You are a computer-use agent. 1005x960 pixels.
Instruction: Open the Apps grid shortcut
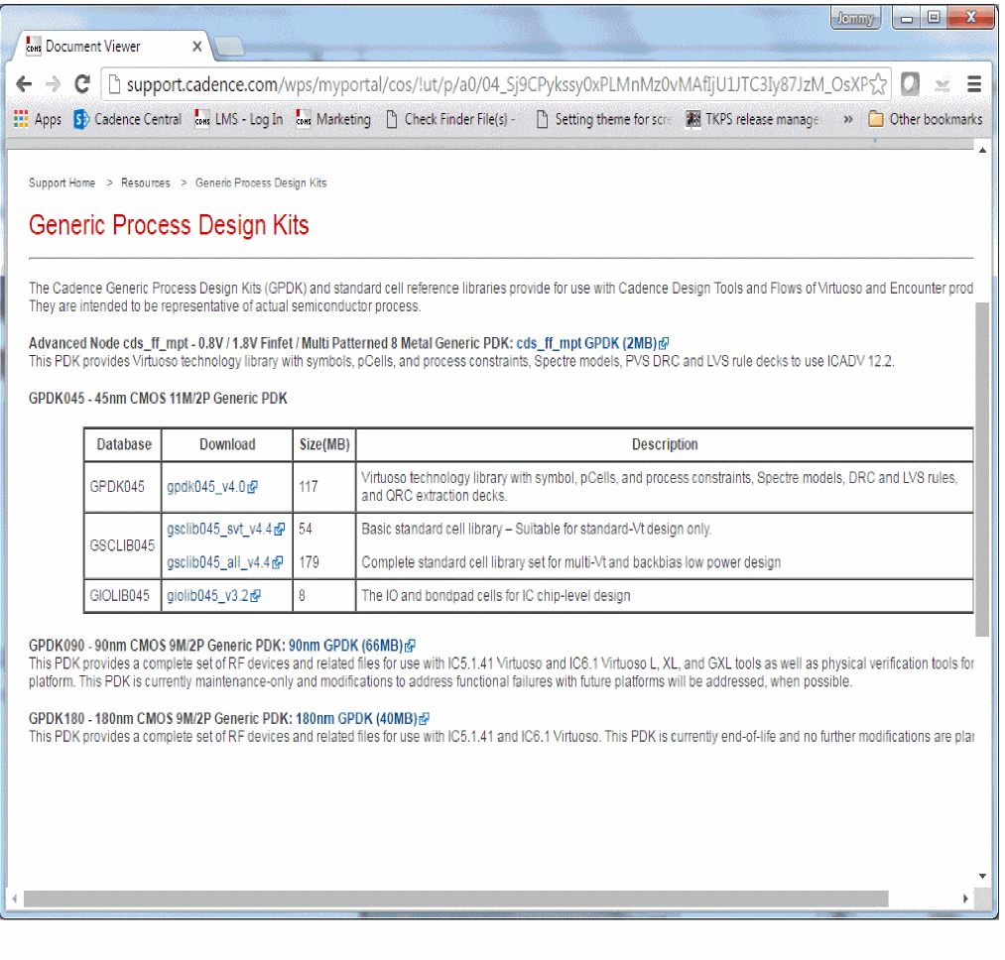click(37, 119)
